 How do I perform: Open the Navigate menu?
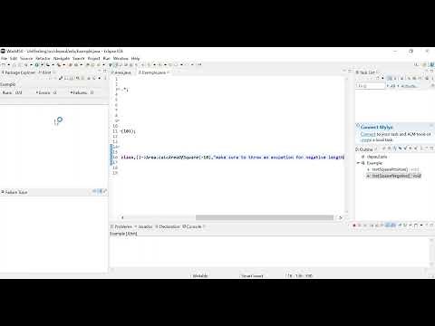click(62, 59)
